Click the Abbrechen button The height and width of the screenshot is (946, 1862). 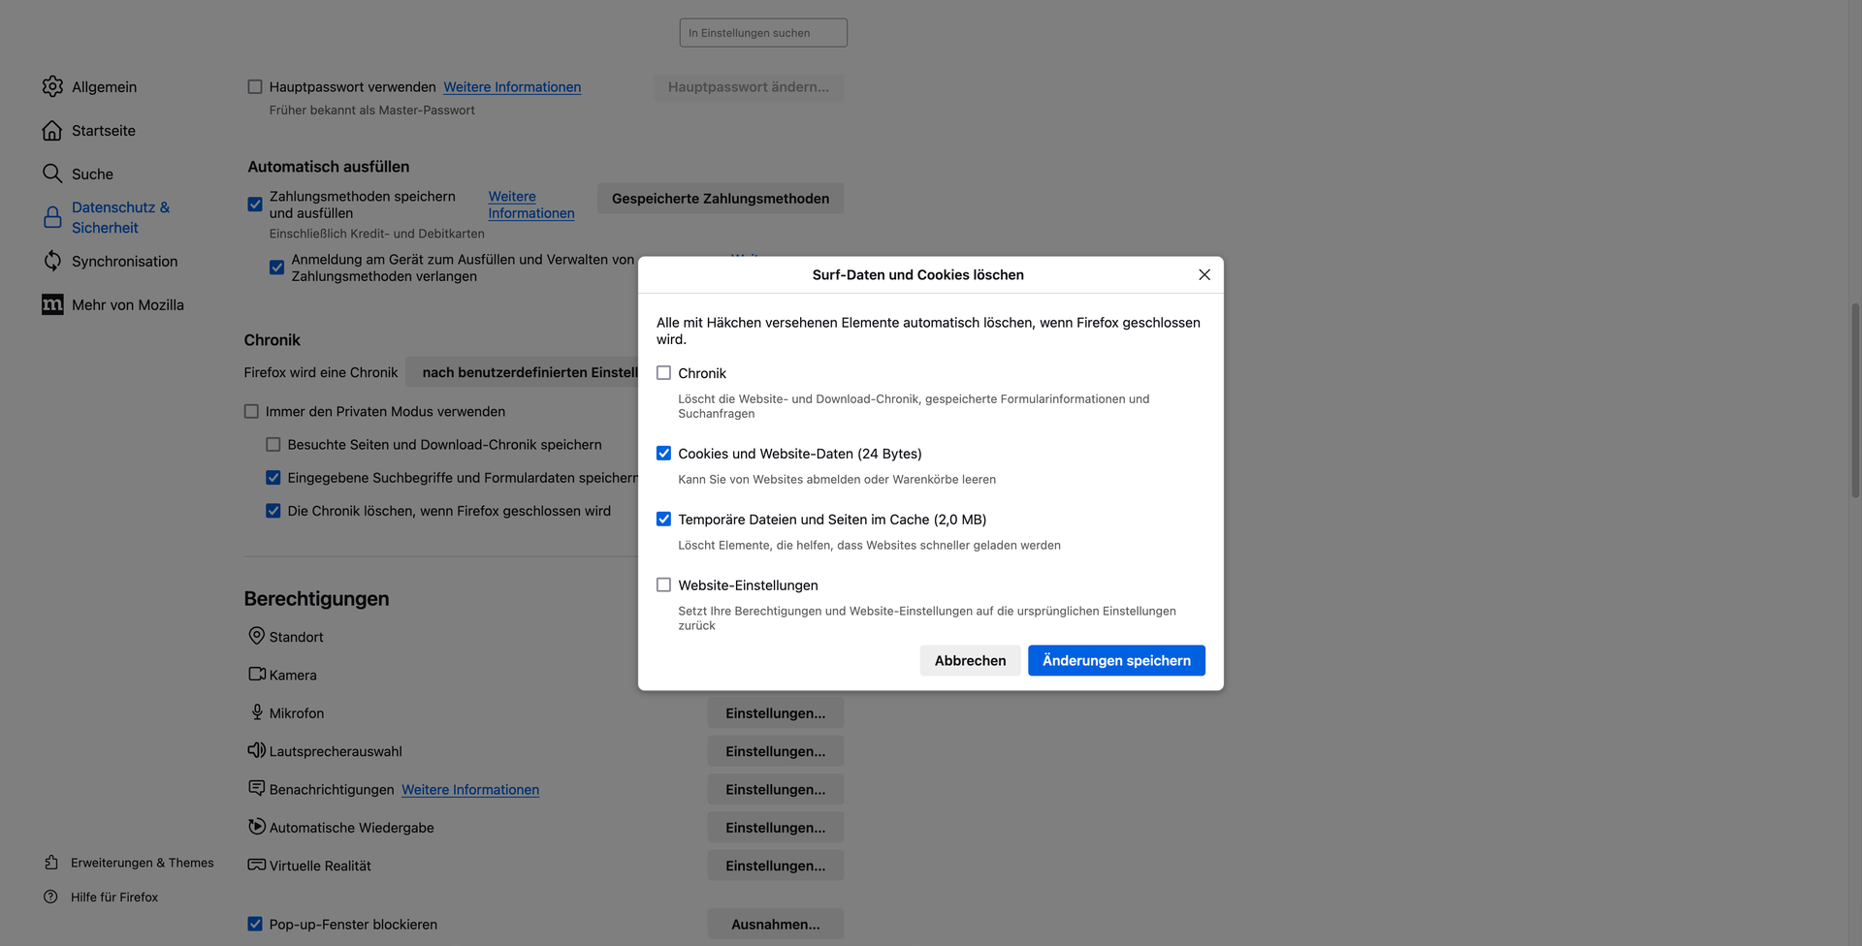point(970,661)
